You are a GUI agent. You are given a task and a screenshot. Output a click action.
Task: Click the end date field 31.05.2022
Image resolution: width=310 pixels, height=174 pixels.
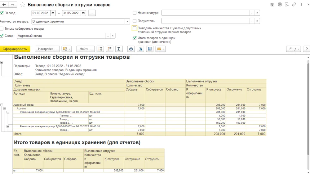(x=71, y=13)
